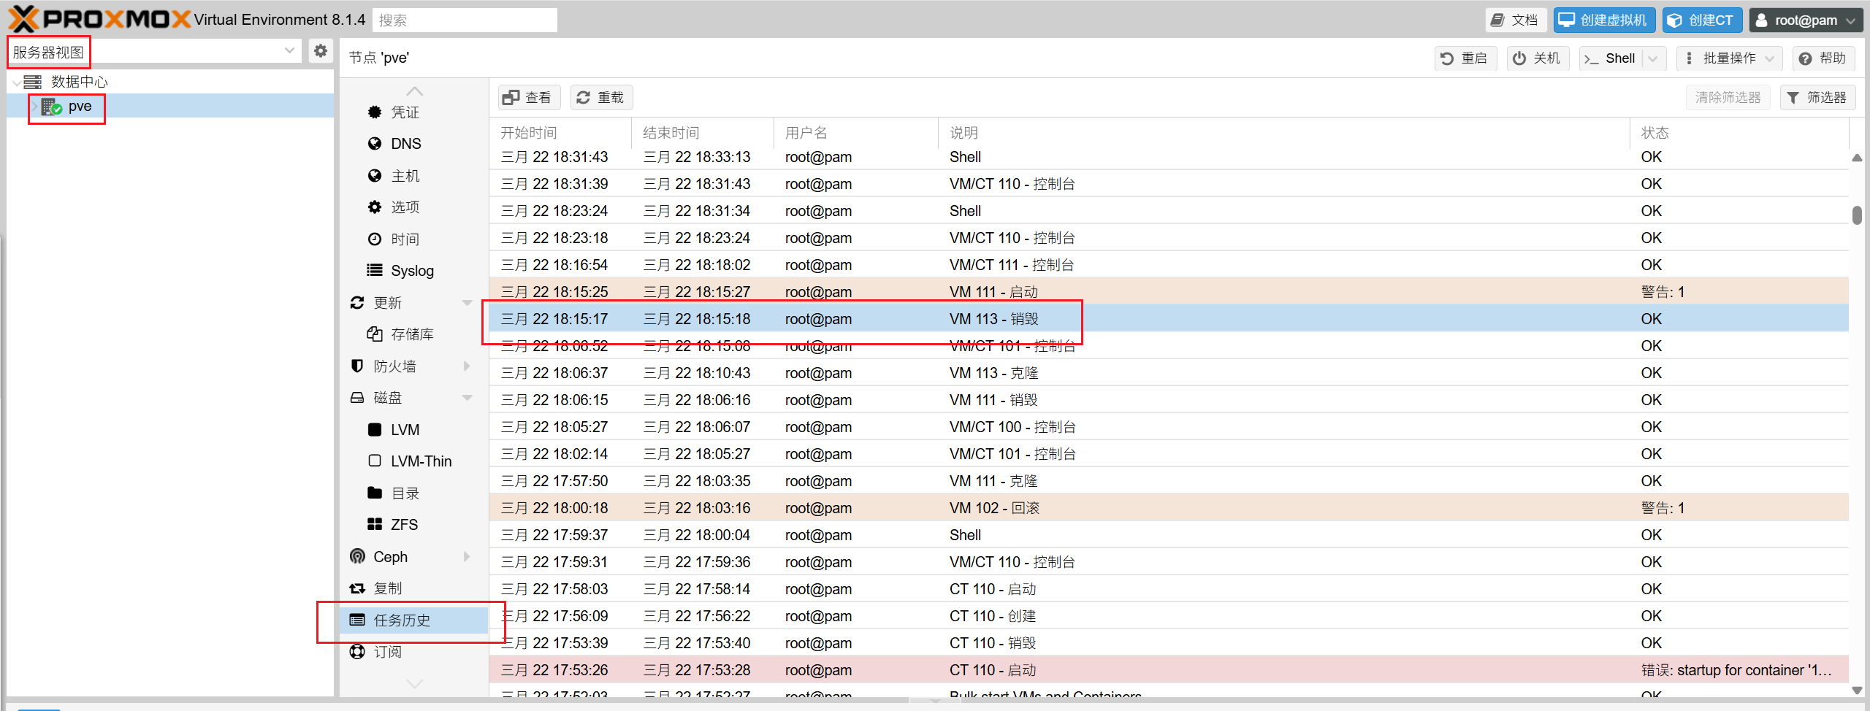This screenshot has width=1870, height=711.
Task: Collapse the 磁盘 submenu arrow
Action: click(x=467, y=398)
